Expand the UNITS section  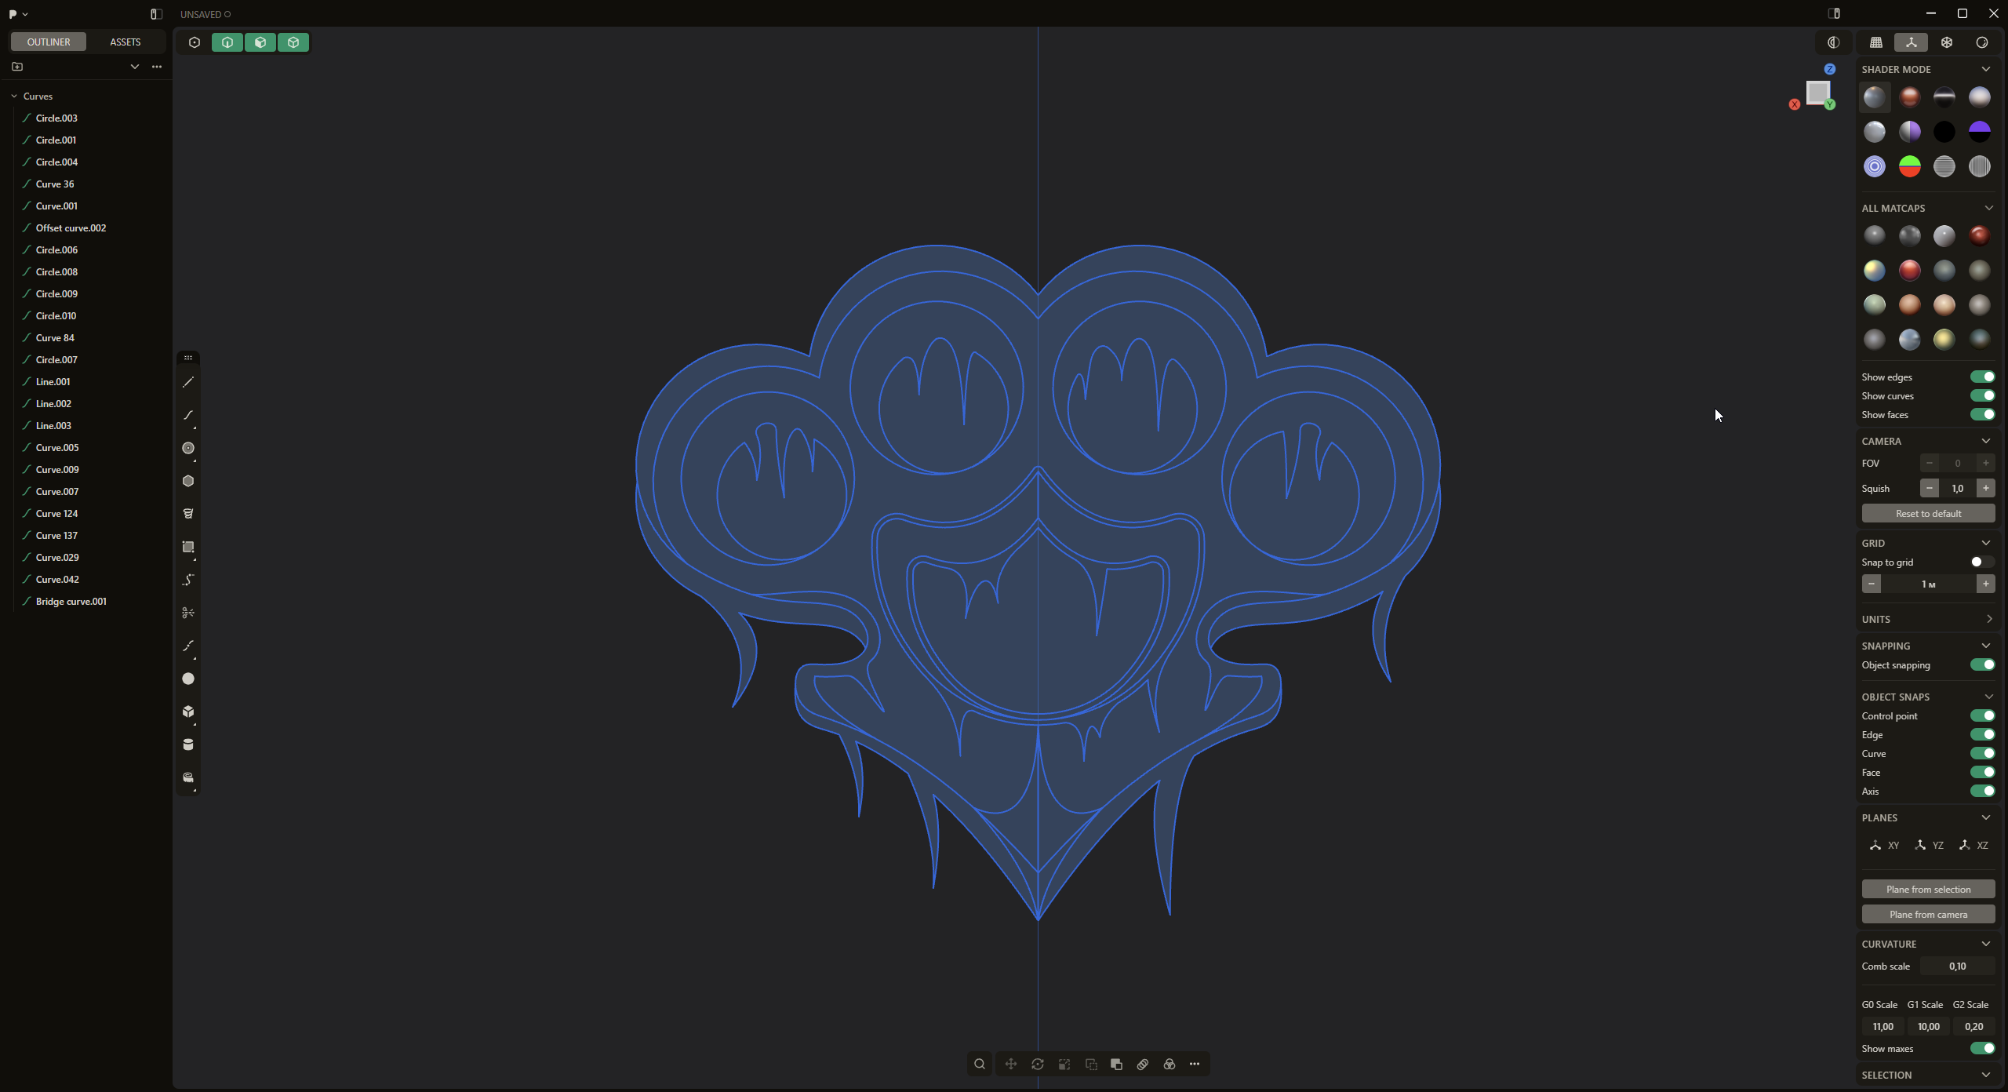pyautogui.click(x=1988, y=620)
